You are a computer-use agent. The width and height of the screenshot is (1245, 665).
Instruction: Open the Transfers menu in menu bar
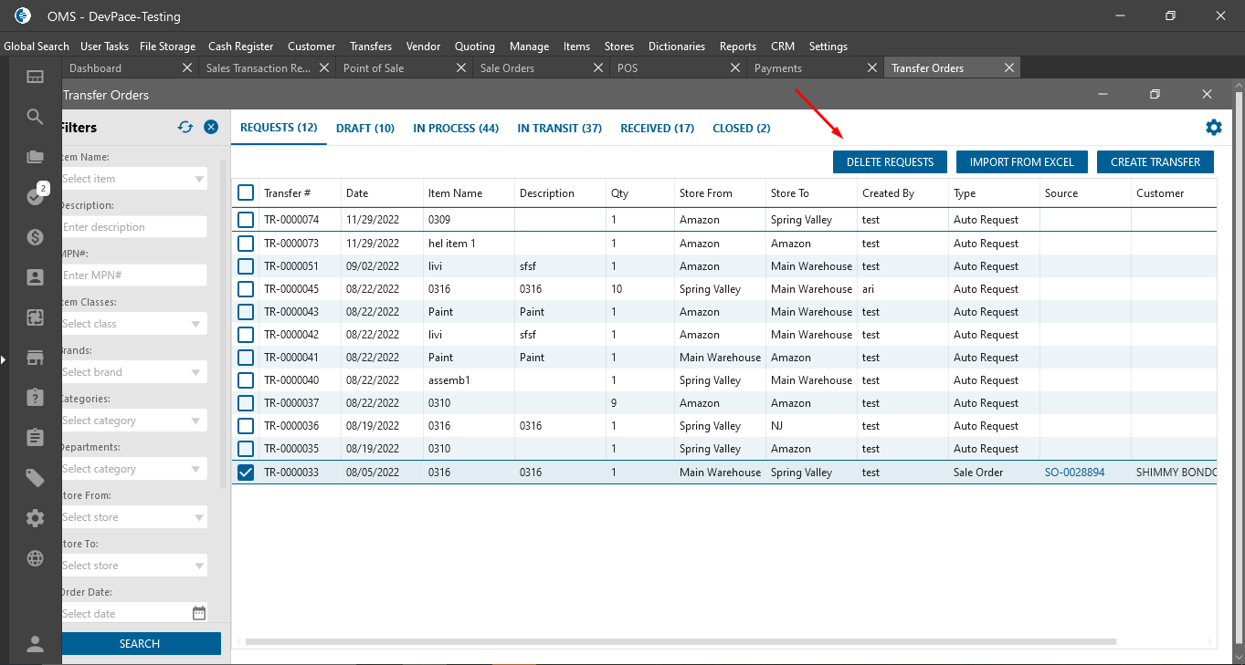click(x=370, y=47)
